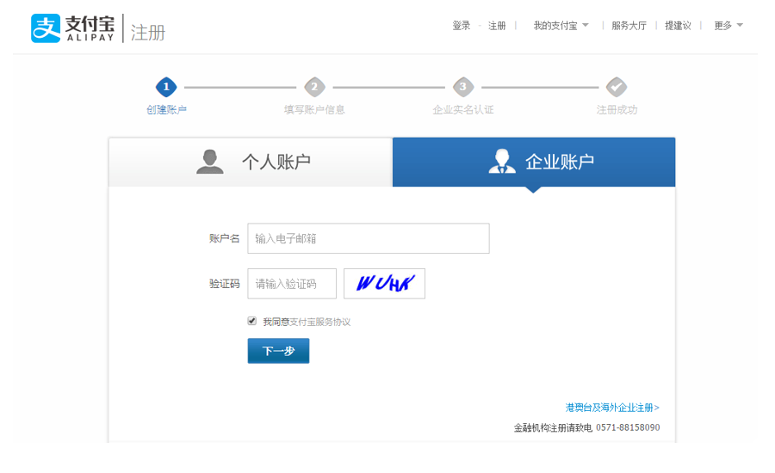Click the 下一步 button
Screen dimensions: 775x473
[278, 351]
